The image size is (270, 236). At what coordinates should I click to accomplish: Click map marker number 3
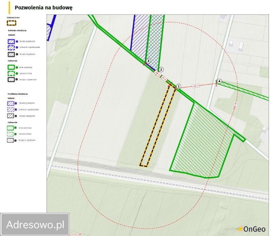tap(148, 61)
